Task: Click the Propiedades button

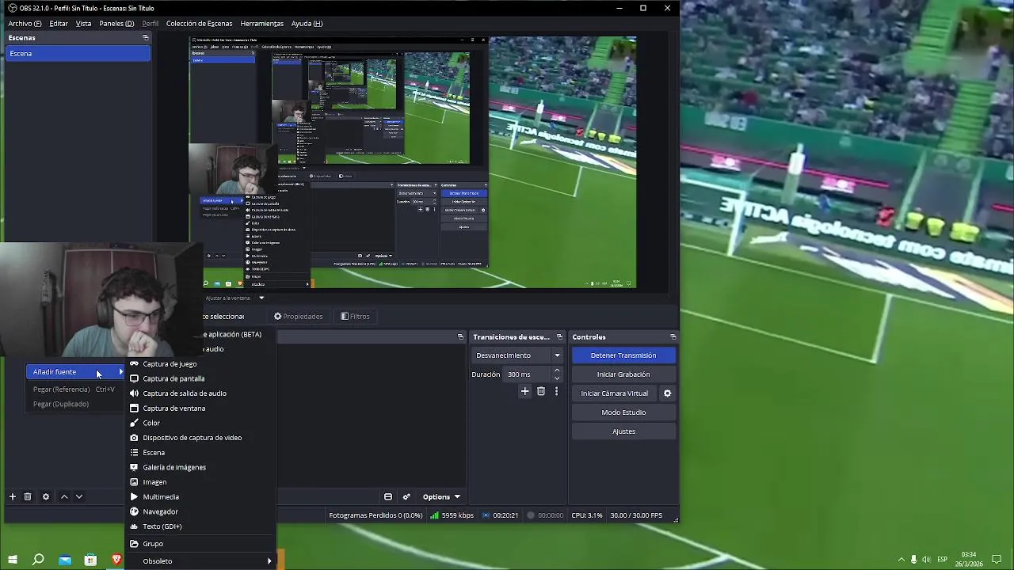Action: tap(299, 317)
